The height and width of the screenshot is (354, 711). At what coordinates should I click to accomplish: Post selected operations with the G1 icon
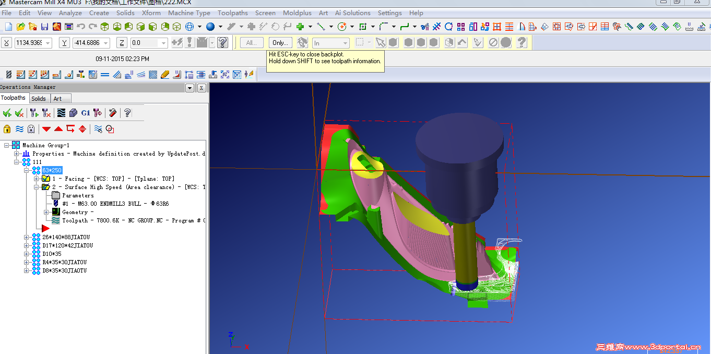click(x=86, y=112)
